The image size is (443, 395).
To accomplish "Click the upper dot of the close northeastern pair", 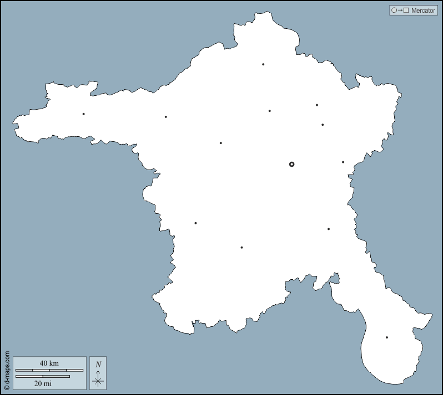I will coord(317,105).
